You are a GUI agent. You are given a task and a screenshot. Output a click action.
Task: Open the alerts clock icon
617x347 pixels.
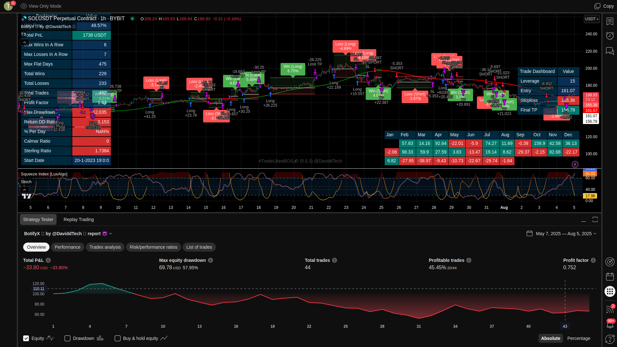(610, 36)
